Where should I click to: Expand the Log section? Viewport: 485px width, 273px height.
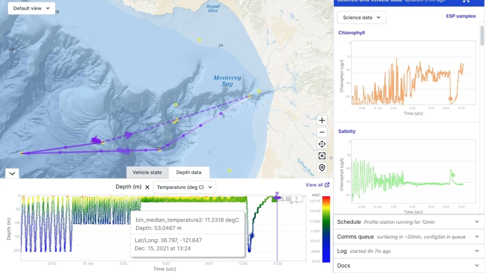coord(408,251)
